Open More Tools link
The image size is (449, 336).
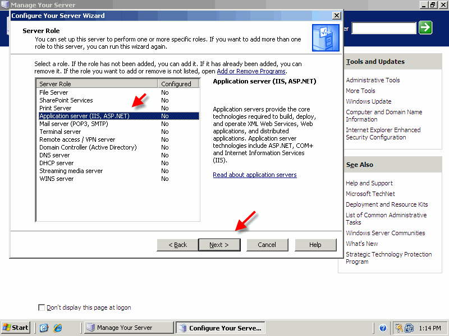pos(360,91)
